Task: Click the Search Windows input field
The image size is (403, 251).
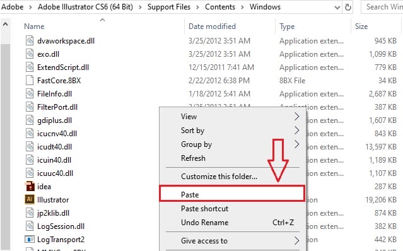Action: [382, 7]
